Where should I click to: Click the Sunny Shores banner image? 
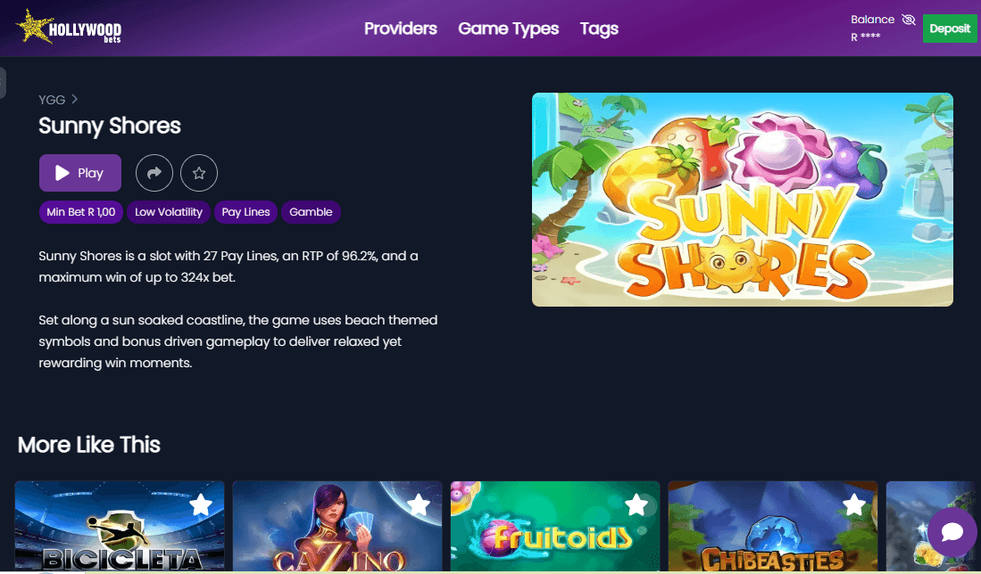[742, 199]
